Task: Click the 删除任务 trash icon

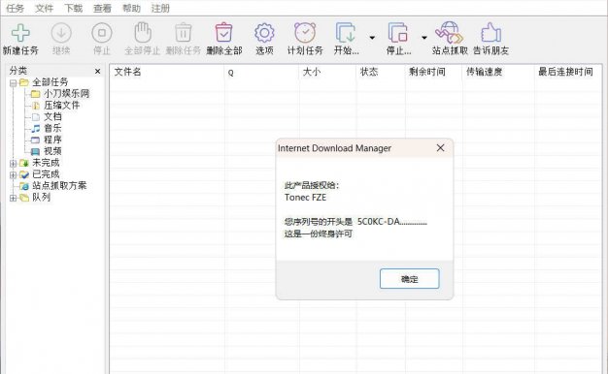Action: (x=183, y=33)
